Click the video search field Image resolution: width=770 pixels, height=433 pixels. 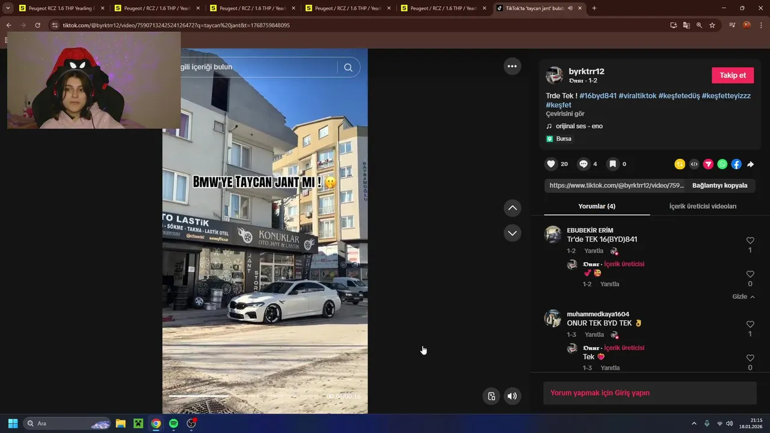pyautogui.click(x=259, y=67)
